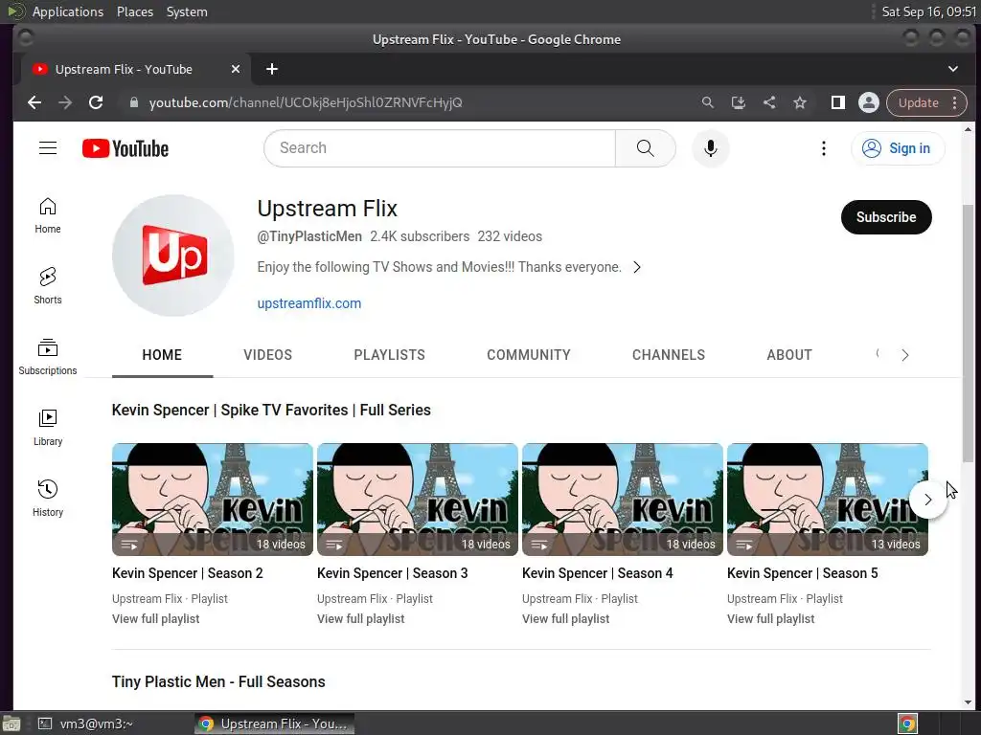Click the install app icon in address bar

pos(739,102)
